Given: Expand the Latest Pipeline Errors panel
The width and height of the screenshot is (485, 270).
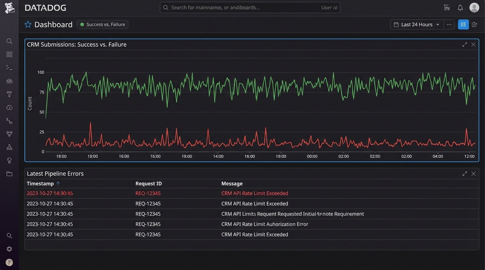Looking at the screenshot, I should [465, 174].
